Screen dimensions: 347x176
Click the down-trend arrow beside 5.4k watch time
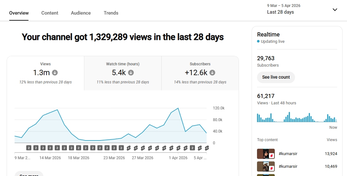(x=131, y=73)
